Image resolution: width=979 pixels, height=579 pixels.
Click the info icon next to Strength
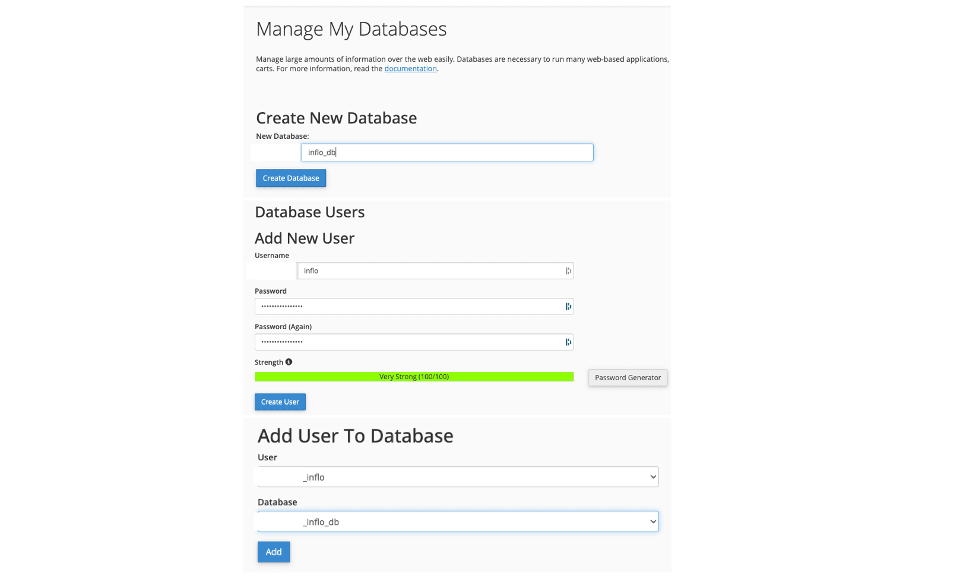289,362
